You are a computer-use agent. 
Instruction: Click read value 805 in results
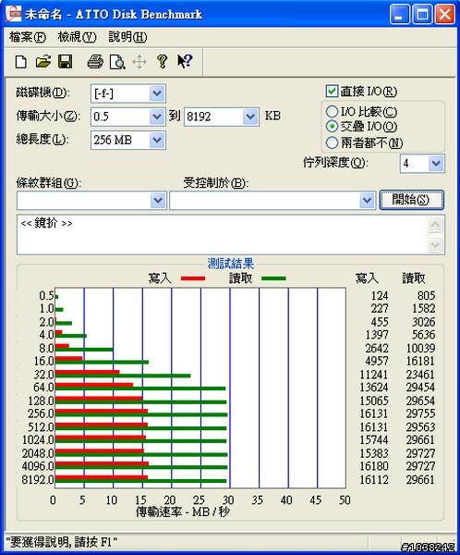(x=426, y=296)
